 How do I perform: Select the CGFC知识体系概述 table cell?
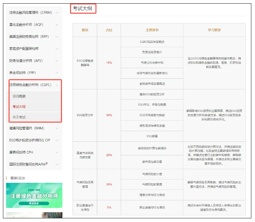click(152, 42)
